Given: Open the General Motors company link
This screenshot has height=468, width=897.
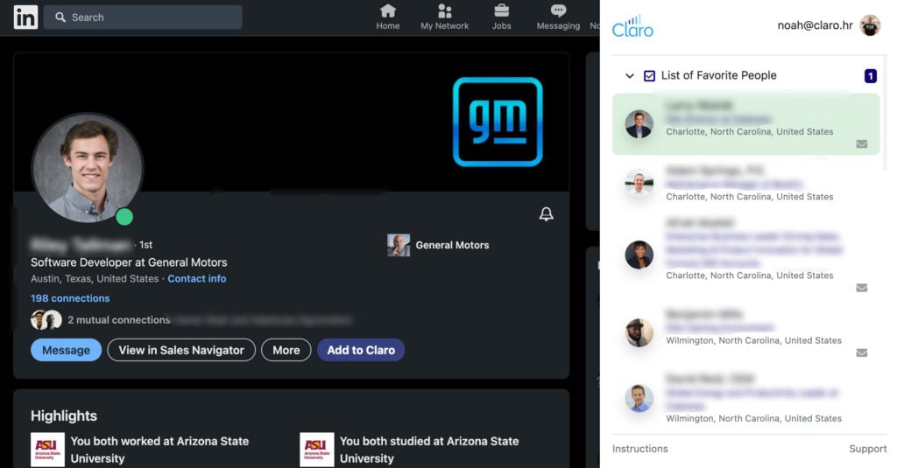Looking at the screenshot, I should click(439, 245).
